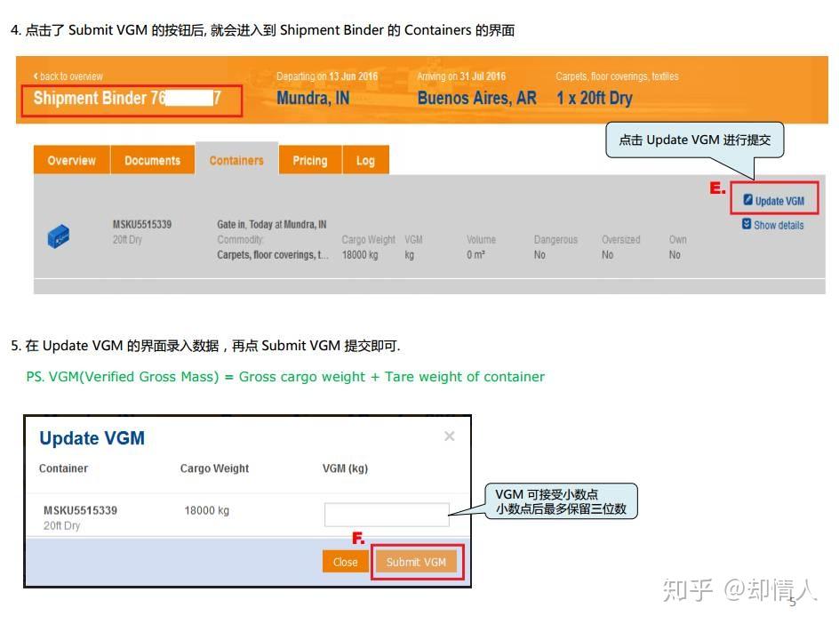Viewport: 839px width, 624px height.
Task: Switch to the Overview tab
Action: (71, 160)
